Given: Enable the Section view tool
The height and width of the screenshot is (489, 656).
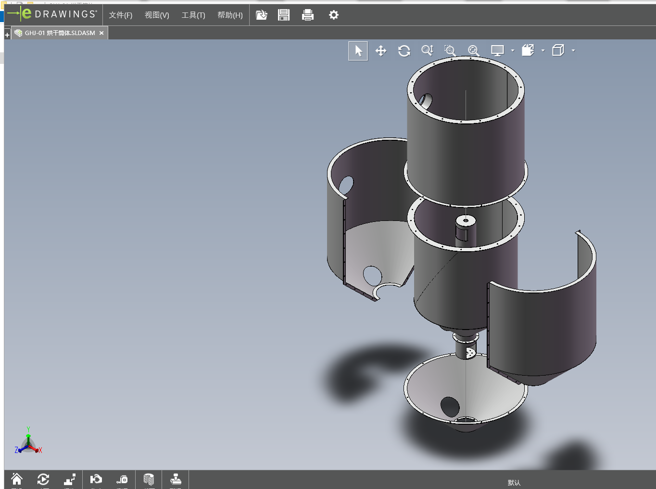Looking at the screenshot, I should point(149,479).
